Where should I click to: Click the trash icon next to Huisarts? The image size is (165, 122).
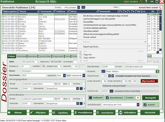click(x=158, y=71)
